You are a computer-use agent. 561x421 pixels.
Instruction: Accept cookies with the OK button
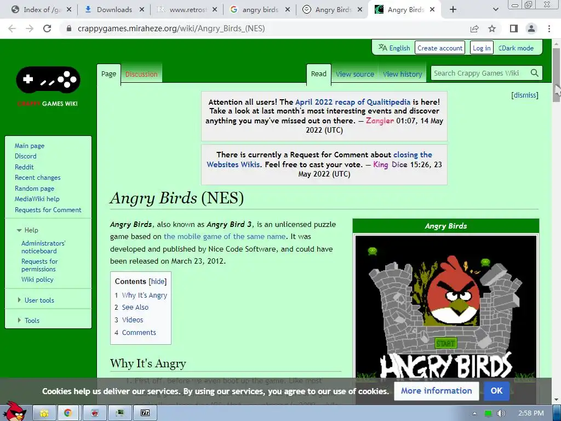point(496,391)
